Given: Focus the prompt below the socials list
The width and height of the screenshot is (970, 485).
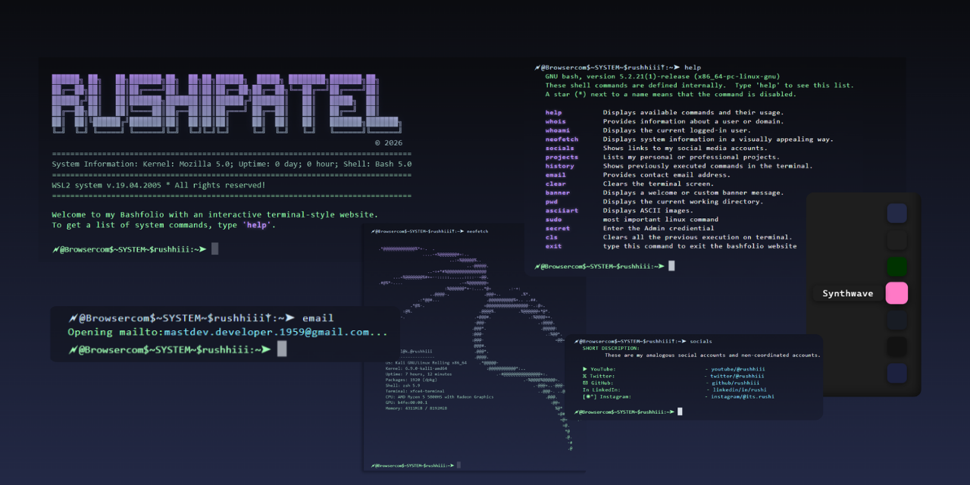Looking at the screenshot, I should coord(628,411).
